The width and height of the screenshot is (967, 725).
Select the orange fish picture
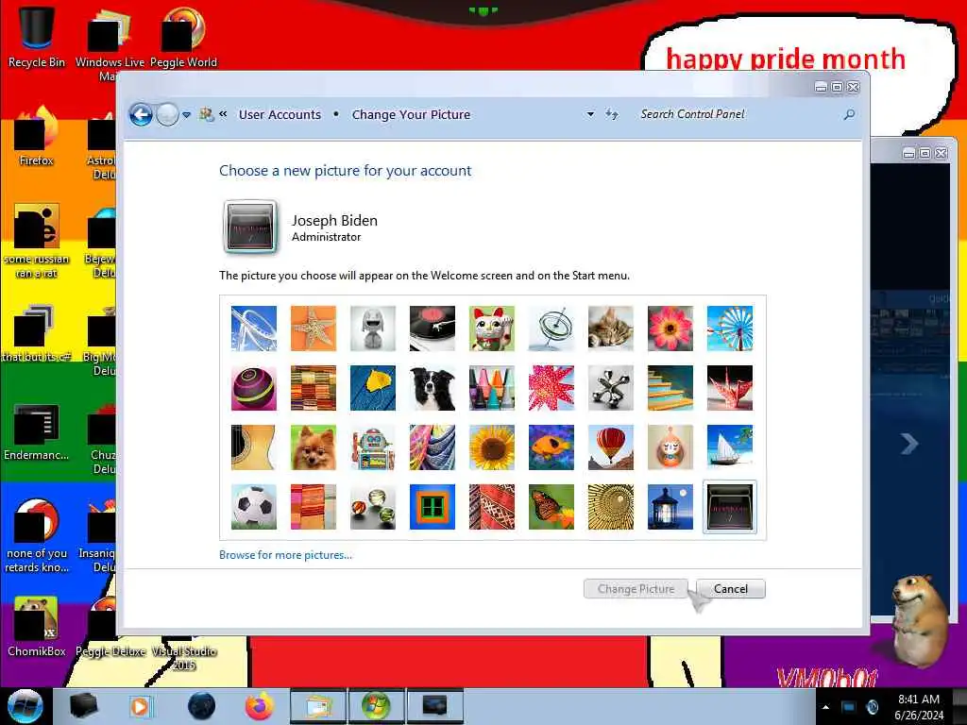click(x=551, y=447)
